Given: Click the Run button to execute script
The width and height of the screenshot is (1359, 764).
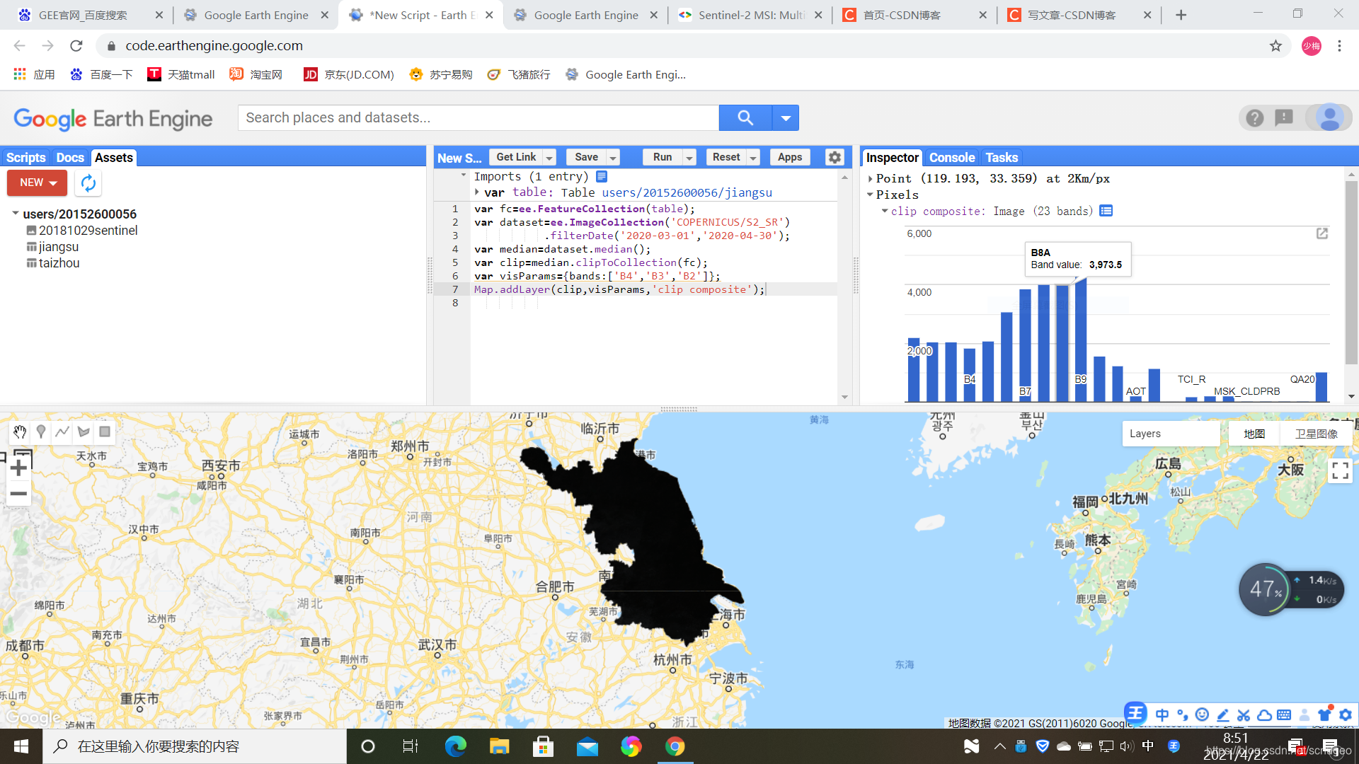Looking at the screenshot, I should point(662,157).
